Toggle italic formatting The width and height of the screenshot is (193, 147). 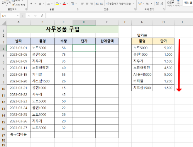click(x=36, y=3)
